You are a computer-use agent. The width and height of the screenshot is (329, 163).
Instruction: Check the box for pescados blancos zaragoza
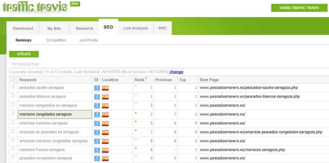(x=12, y=96)
